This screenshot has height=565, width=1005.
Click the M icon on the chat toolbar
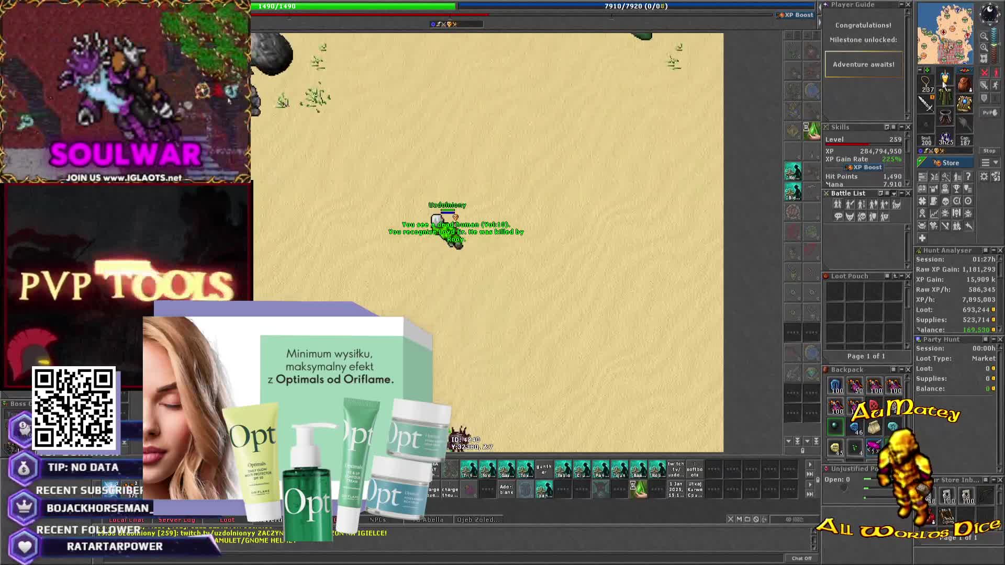click(x=739, y=519)
